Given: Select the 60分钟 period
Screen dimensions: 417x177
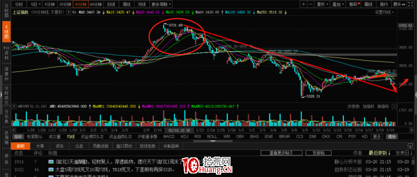Looking at the screenshot, I should click(x=96, y=4).
